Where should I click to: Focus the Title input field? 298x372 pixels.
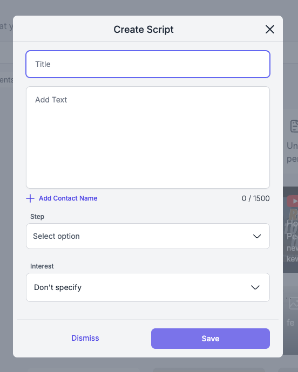coord(148,64)
